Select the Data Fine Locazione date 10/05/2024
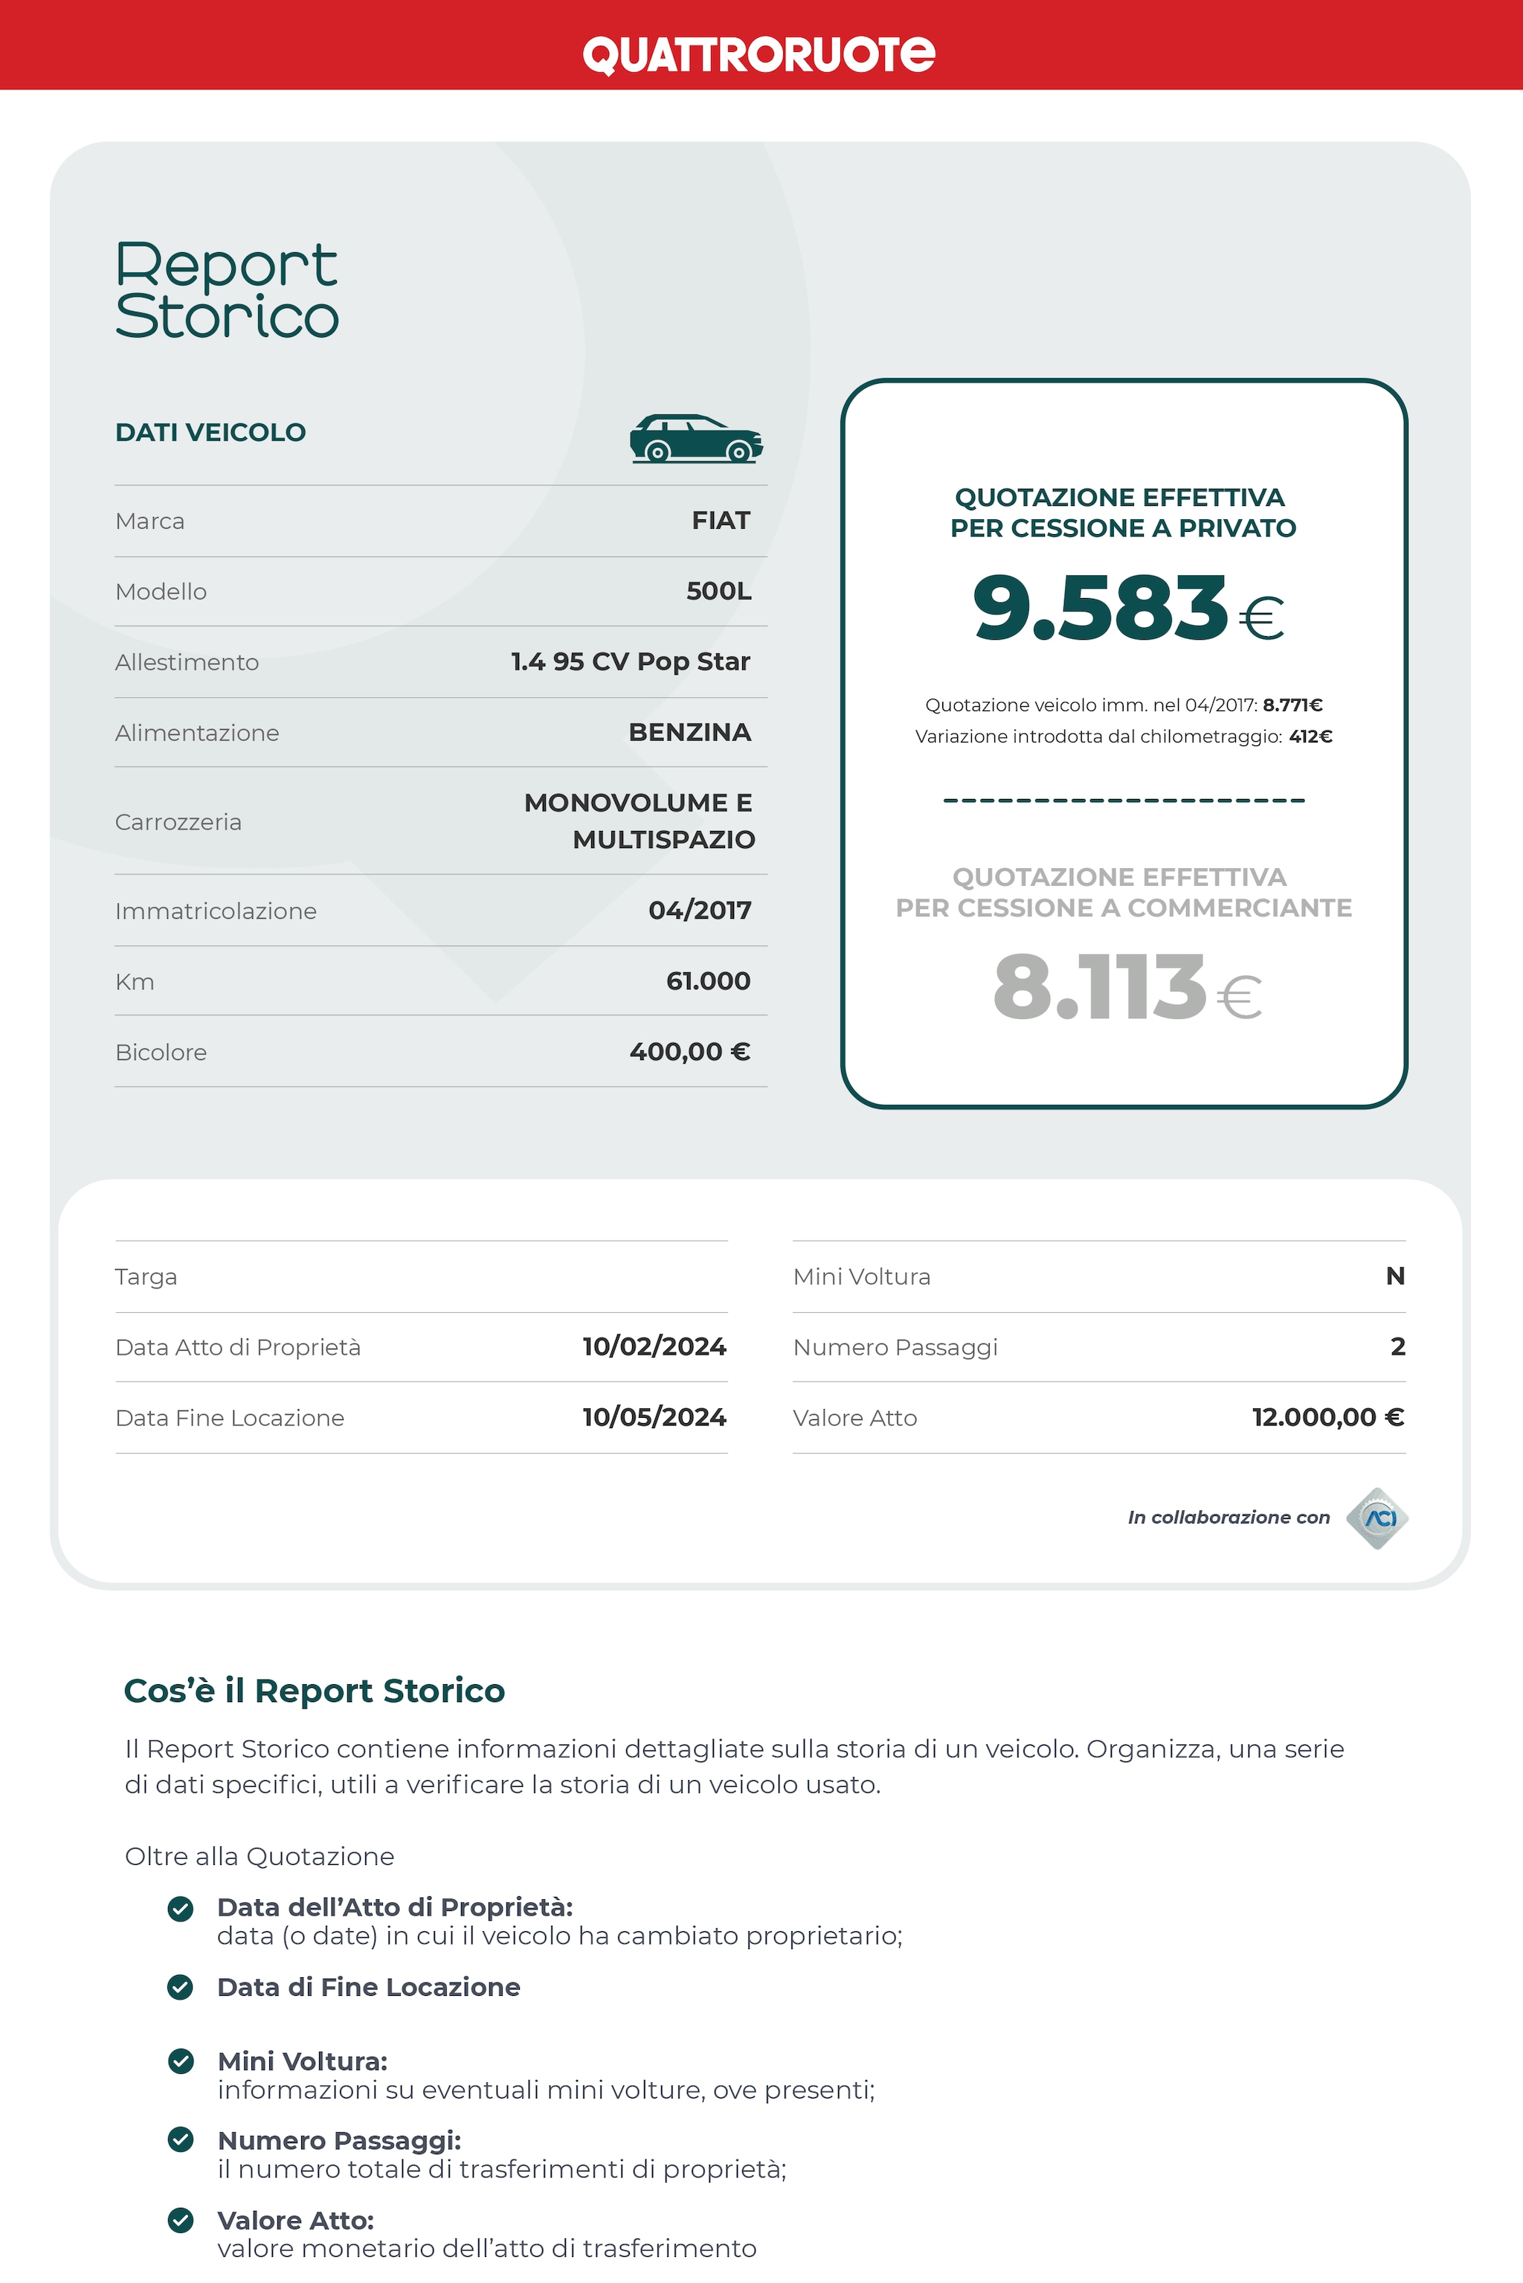Screen dimensions: 1523x2283 click(654, 1417)
